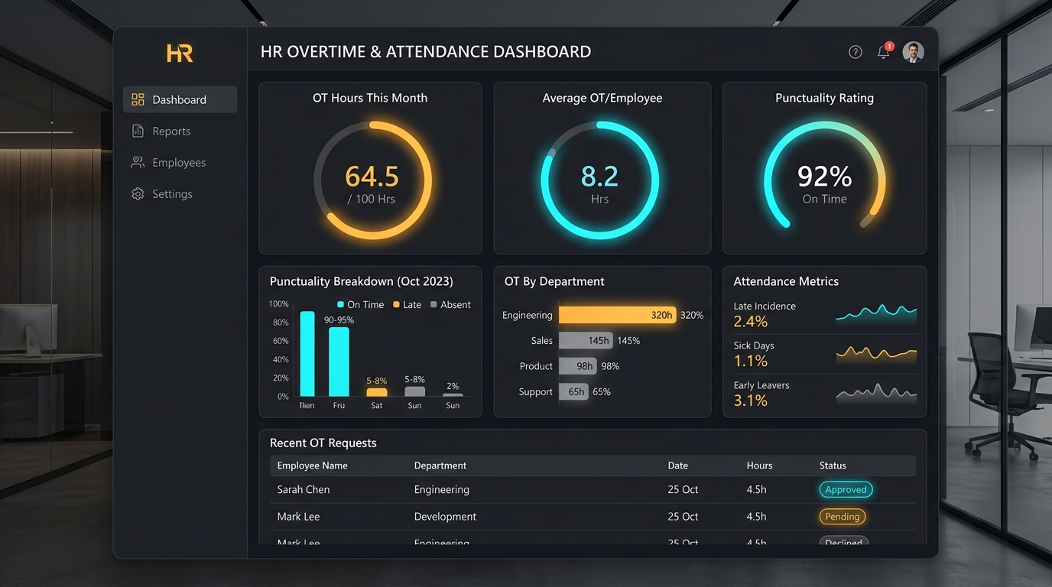Open the Reports section
The height and width of the screenshot is (587, 1052).
[171, 131]
